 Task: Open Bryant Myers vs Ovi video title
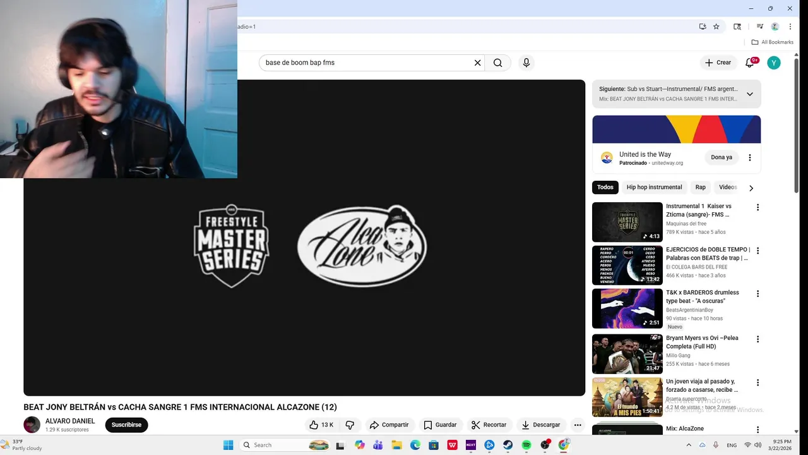701,342
